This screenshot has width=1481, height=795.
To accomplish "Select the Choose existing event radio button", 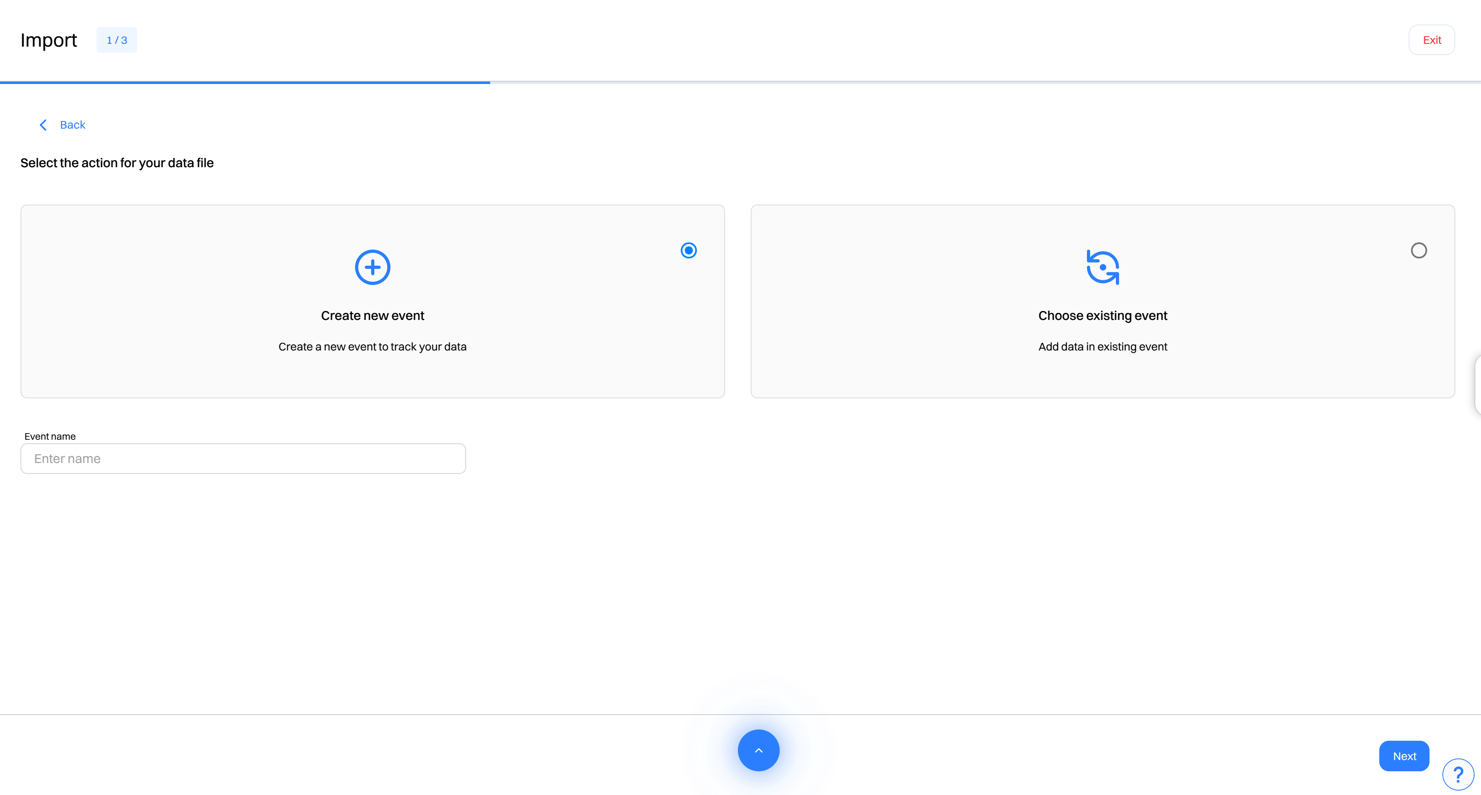I will [1419, 251].
